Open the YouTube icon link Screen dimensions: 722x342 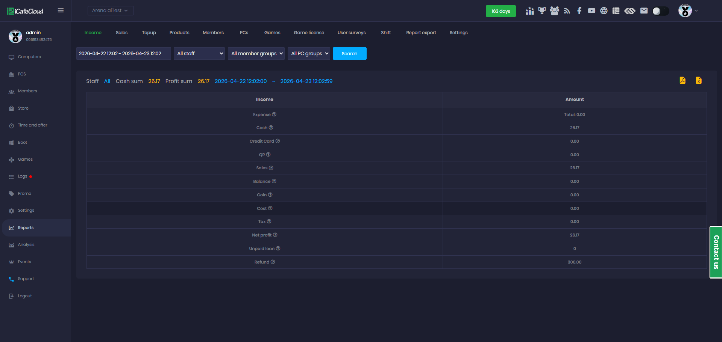click(592, 11)
